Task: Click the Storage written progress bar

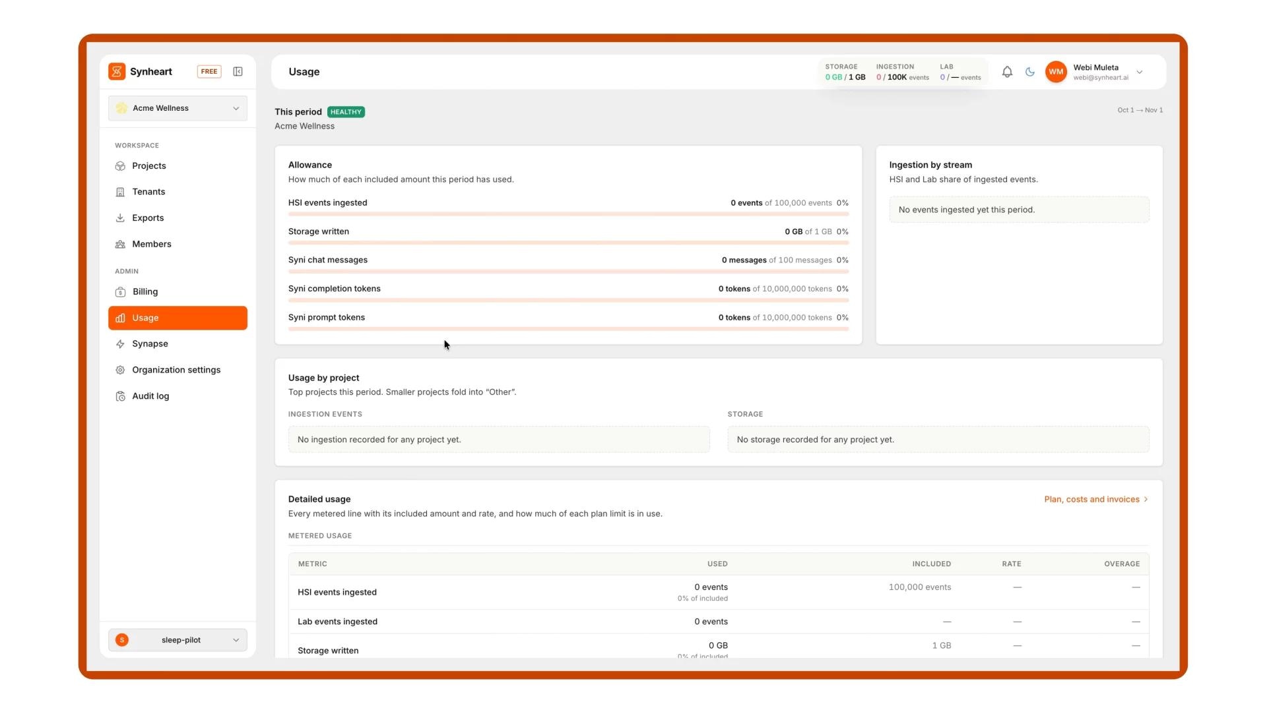Action: click(568, 243)
